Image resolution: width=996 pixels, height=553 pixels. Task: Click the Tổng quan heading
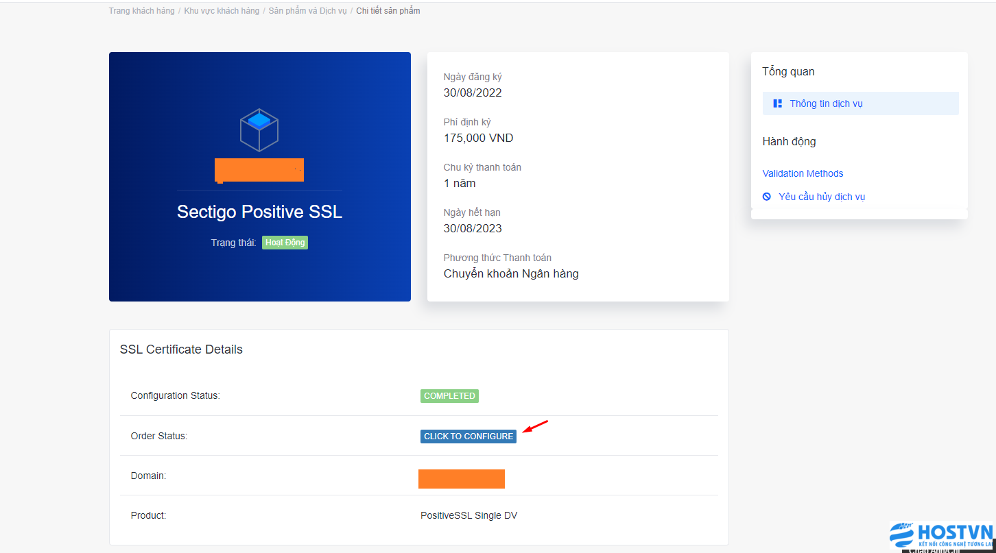click(788, 71)
